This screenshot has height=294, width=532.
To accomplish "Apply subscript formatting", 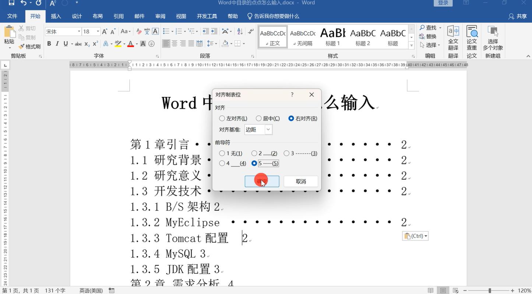I will (x=87, y=44).
